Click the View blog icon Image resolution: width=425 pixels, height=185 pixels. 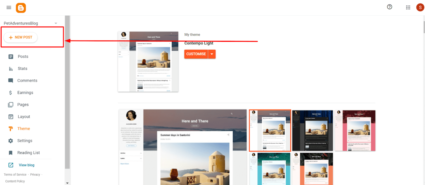pyautogui.click(x=11, y=165)
